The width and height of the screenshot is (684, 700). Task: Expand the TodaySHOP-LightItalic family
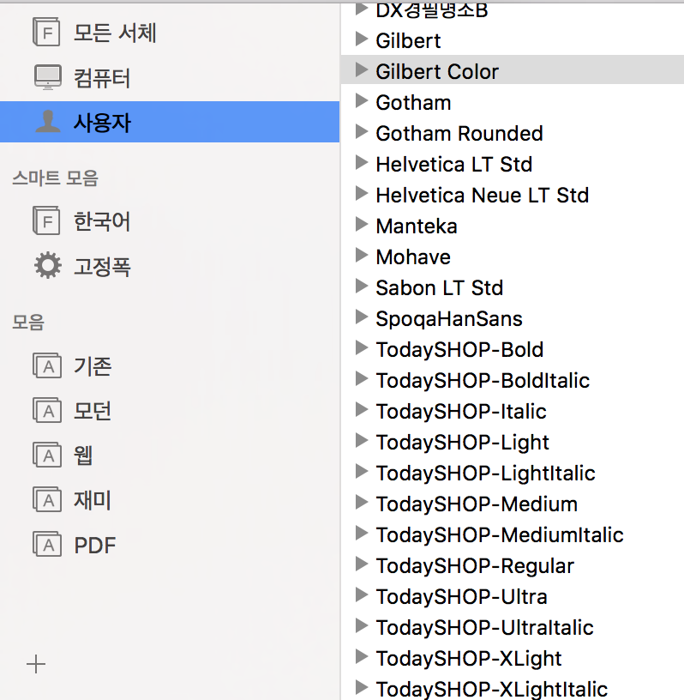tap(362, 472)
